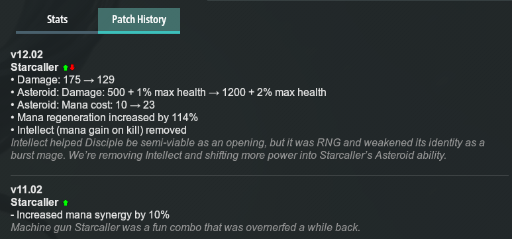Click the Mana regeneration increased by 114% line
The image size is (512, 239).
click(105, 118)
